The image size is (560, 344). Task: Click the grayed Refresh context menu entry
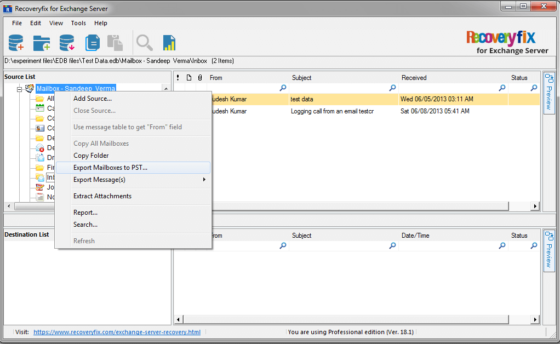coord(133,241)
